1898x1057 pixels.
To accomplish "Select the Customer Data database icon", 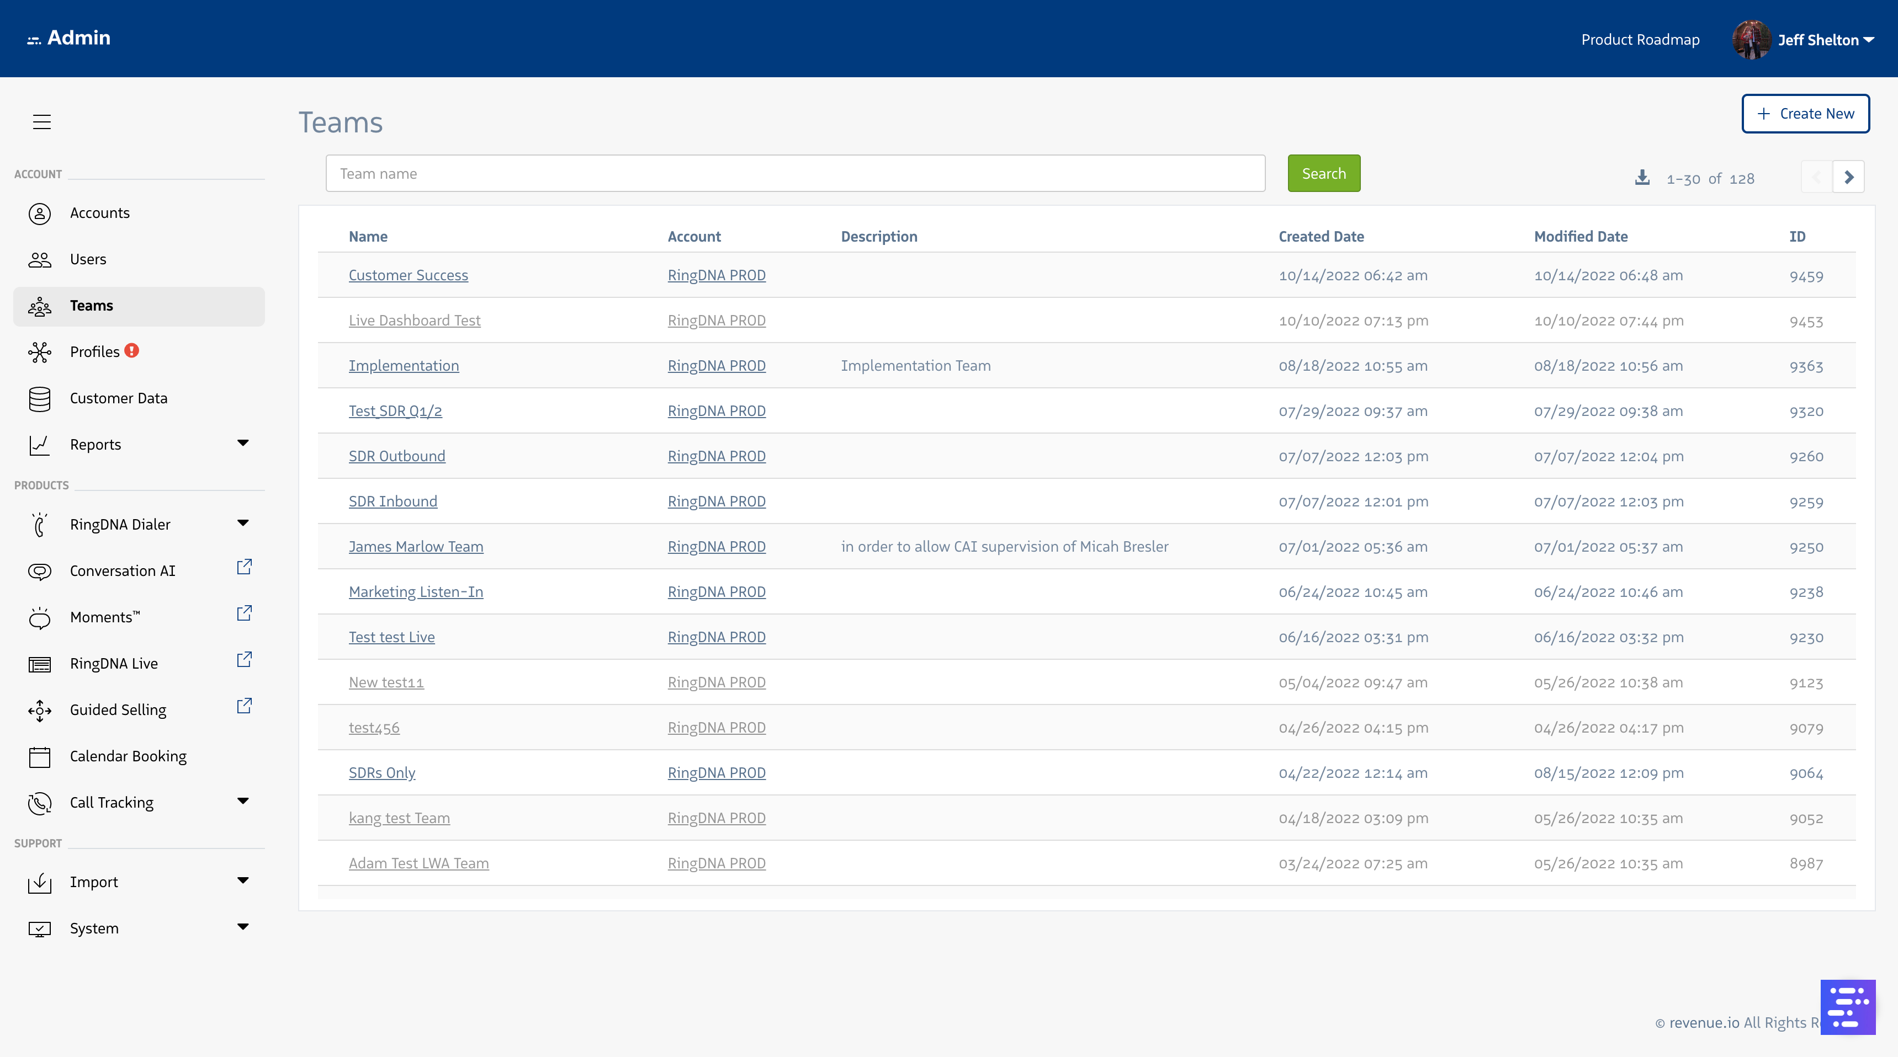I will [40, 399].
